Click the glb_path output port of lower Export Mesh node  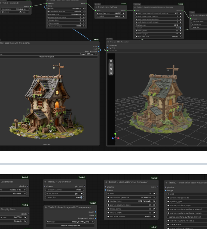pyautogui.click(x=85, y=186)
